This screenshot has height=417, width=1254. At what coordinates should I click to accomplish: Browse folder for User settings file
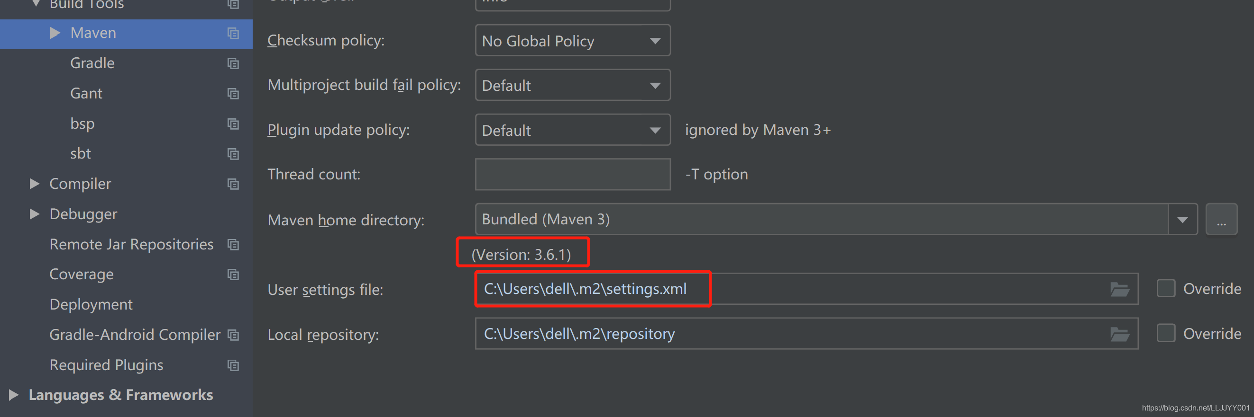(x=1119, y=290)
